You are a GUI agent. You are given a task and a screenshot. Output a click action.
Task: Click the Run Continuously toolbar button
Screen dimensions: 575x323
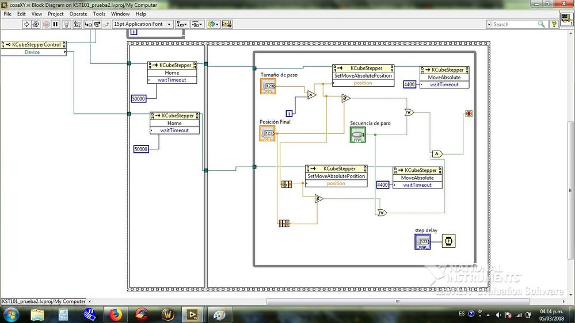[x=36, y=24]
